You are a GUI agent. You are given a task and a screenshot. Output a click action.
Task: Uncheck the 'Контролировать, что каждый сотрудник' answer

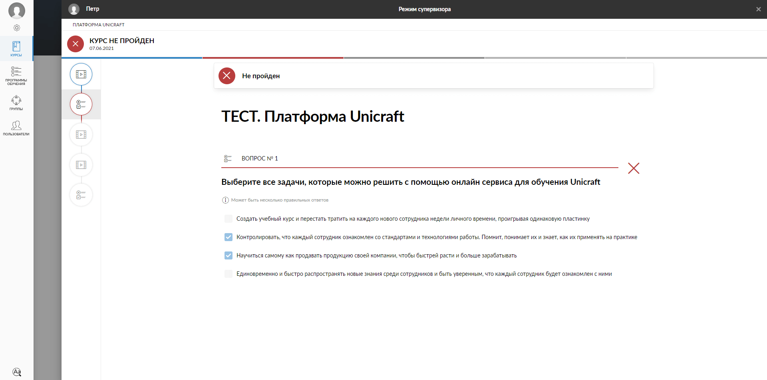click(229, 237)
